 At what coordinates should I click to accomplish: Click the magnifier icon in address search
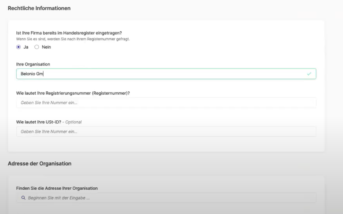click(x=23, y=198)
